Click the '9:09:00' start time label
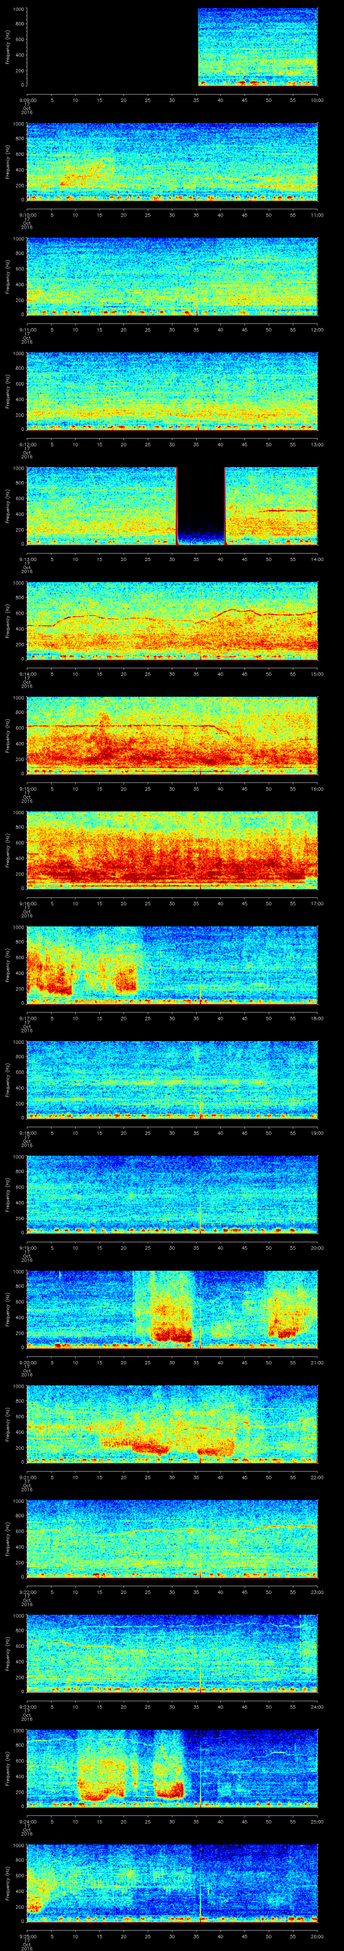Screen dimensions: 344x1951 (27, 100)
